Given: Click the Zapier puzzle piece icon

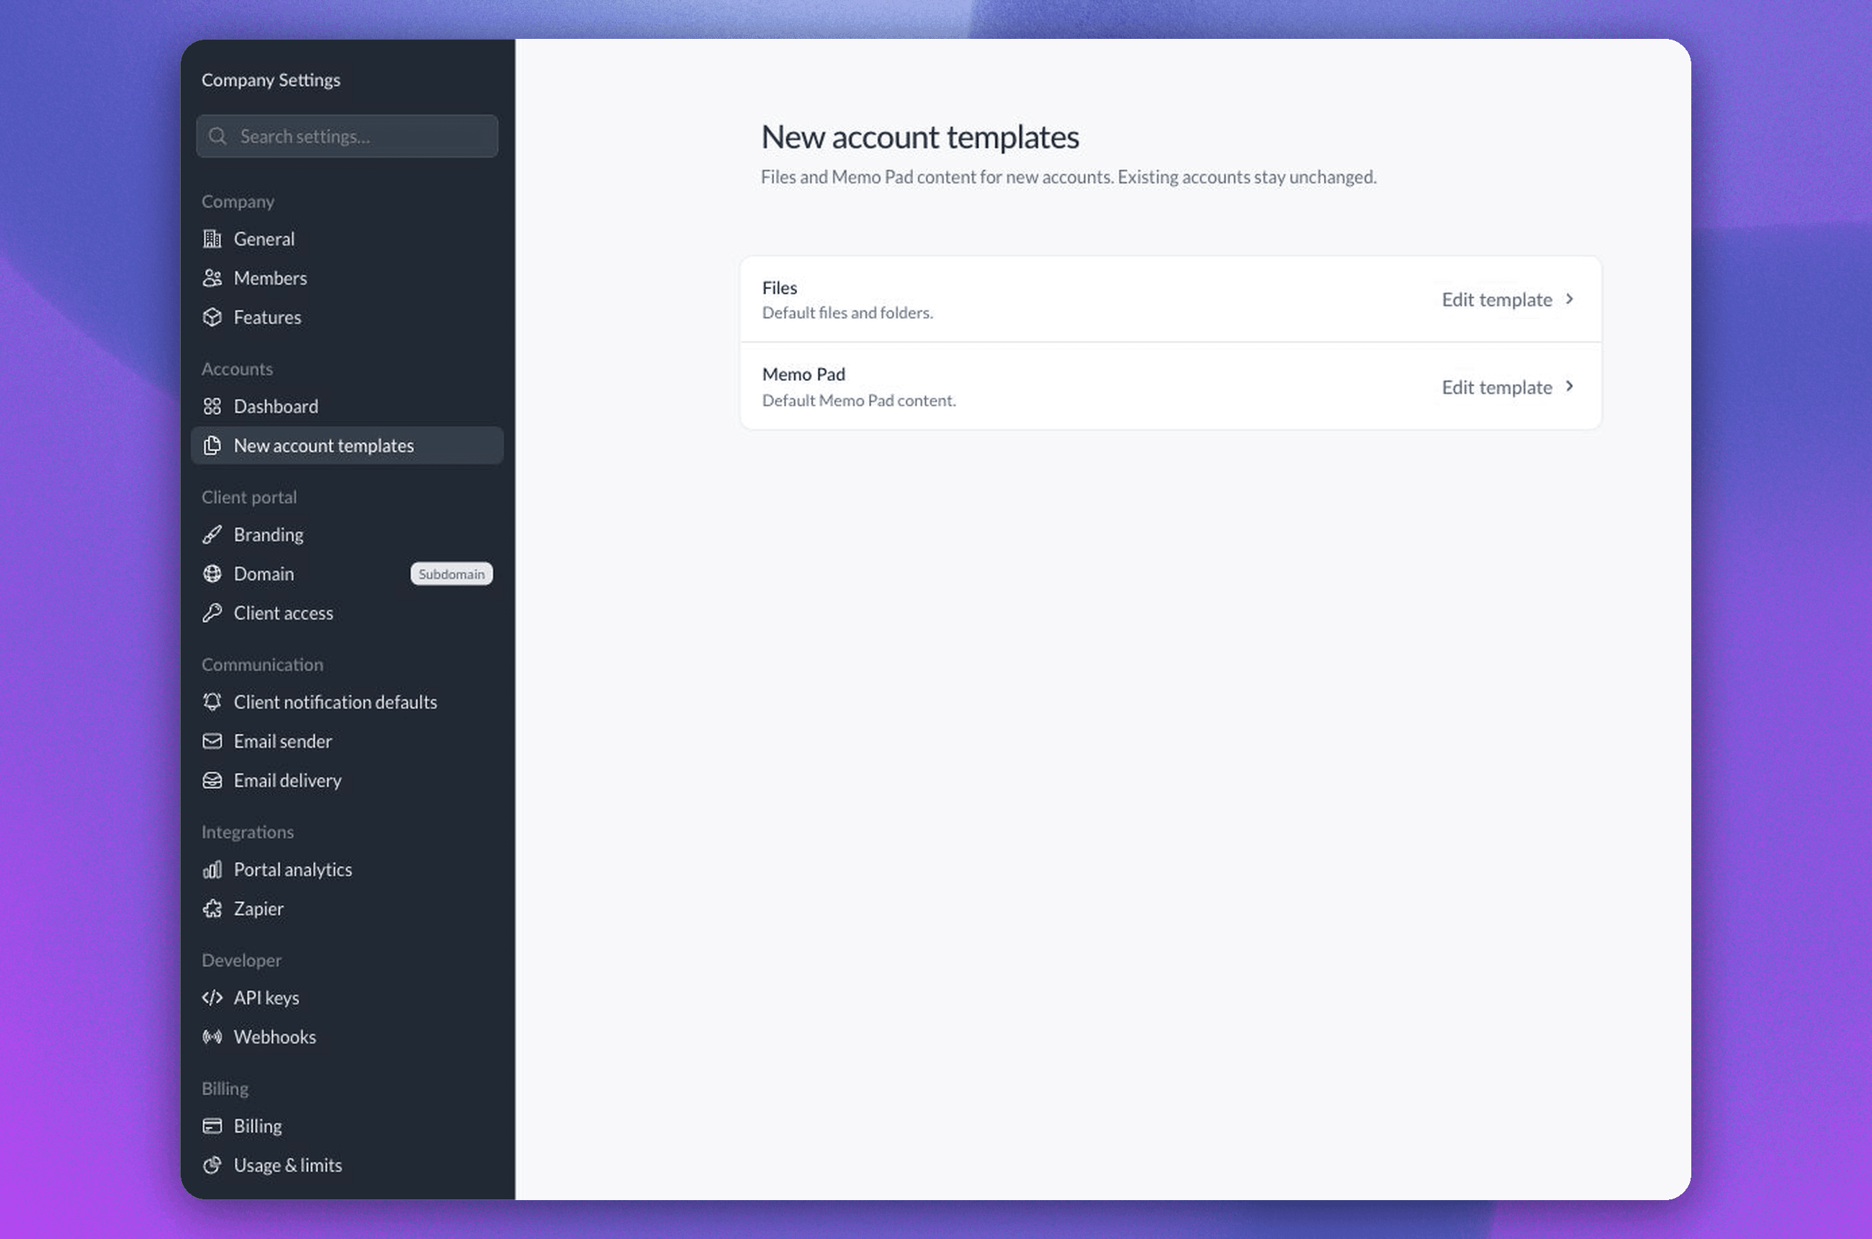Looking at the screenshot, I should pos(212,908).
